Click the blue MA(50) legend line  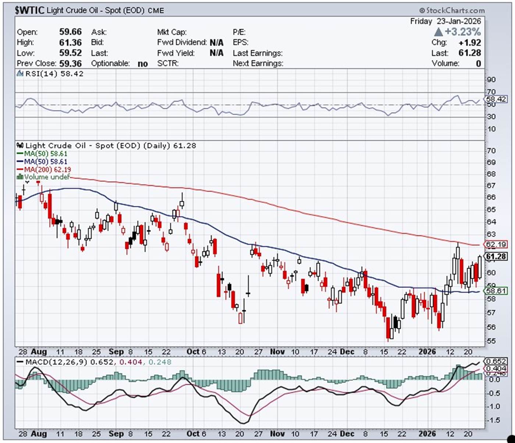pyautogui.click(x=20, y=162)
